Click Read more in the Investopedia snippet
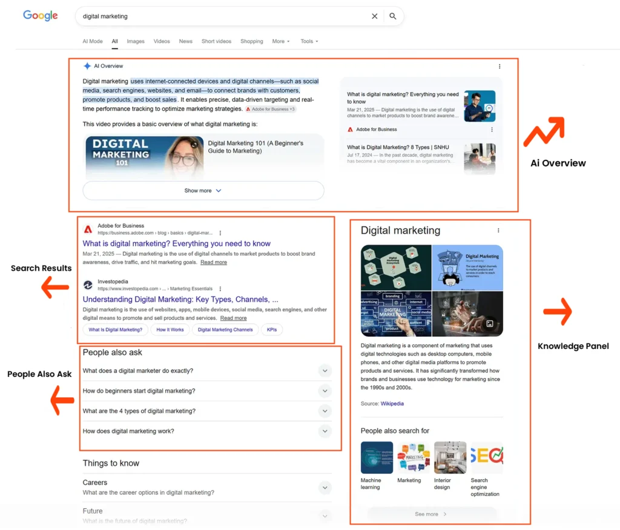The image size is (620, 530). [233, 318]
